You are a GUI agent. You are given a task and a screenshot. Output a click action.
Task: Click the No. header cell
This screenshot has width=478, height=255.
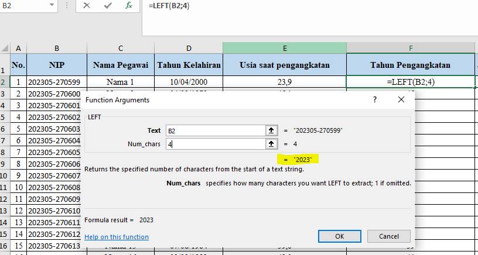tap(18, 65)
